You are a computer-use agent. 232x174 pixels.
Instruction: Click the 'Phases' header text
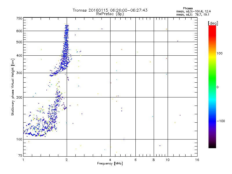(x=188, y=8)
